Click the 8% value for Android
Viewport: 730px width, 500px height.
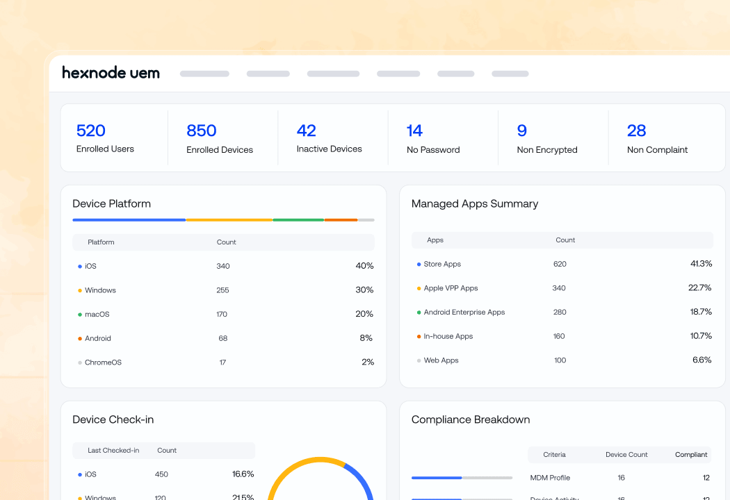tap(366, 338)
